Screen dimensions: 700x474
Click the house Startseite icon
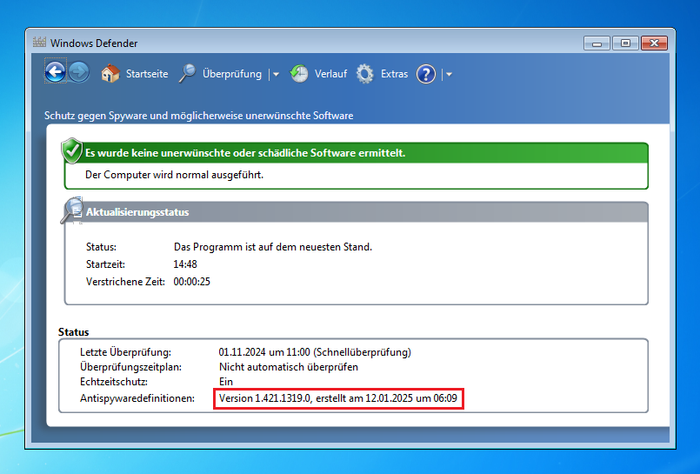pos(110,74)
